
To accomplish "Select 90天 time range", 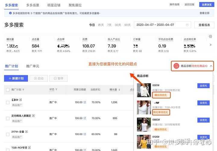I will click(127, 25).
